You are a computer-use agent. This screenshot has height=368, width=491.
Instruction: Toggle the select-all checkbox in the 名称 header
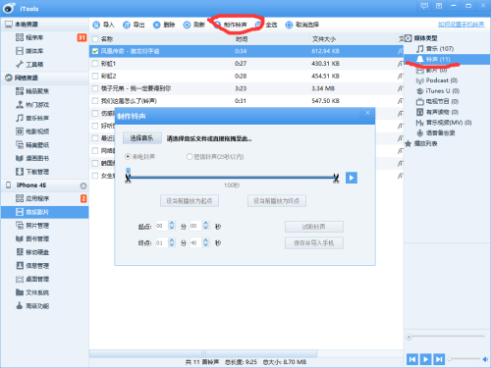pyautogui.click(x=95, y=39)
